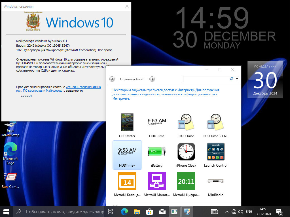Click the gadget search input field
This screenshot has width=290, height=217.
206,79
